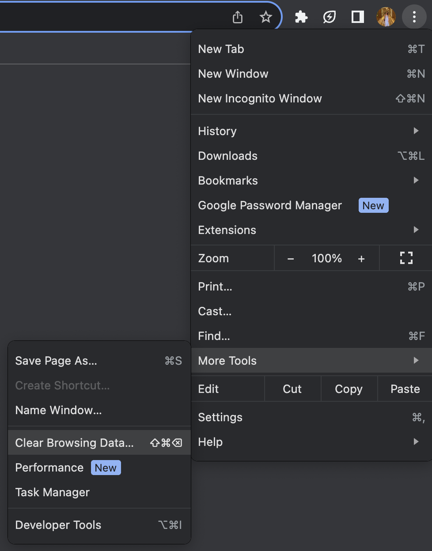Click the Paste button in Edit row
Screen dimensions: 432x551
click(405, 389)
